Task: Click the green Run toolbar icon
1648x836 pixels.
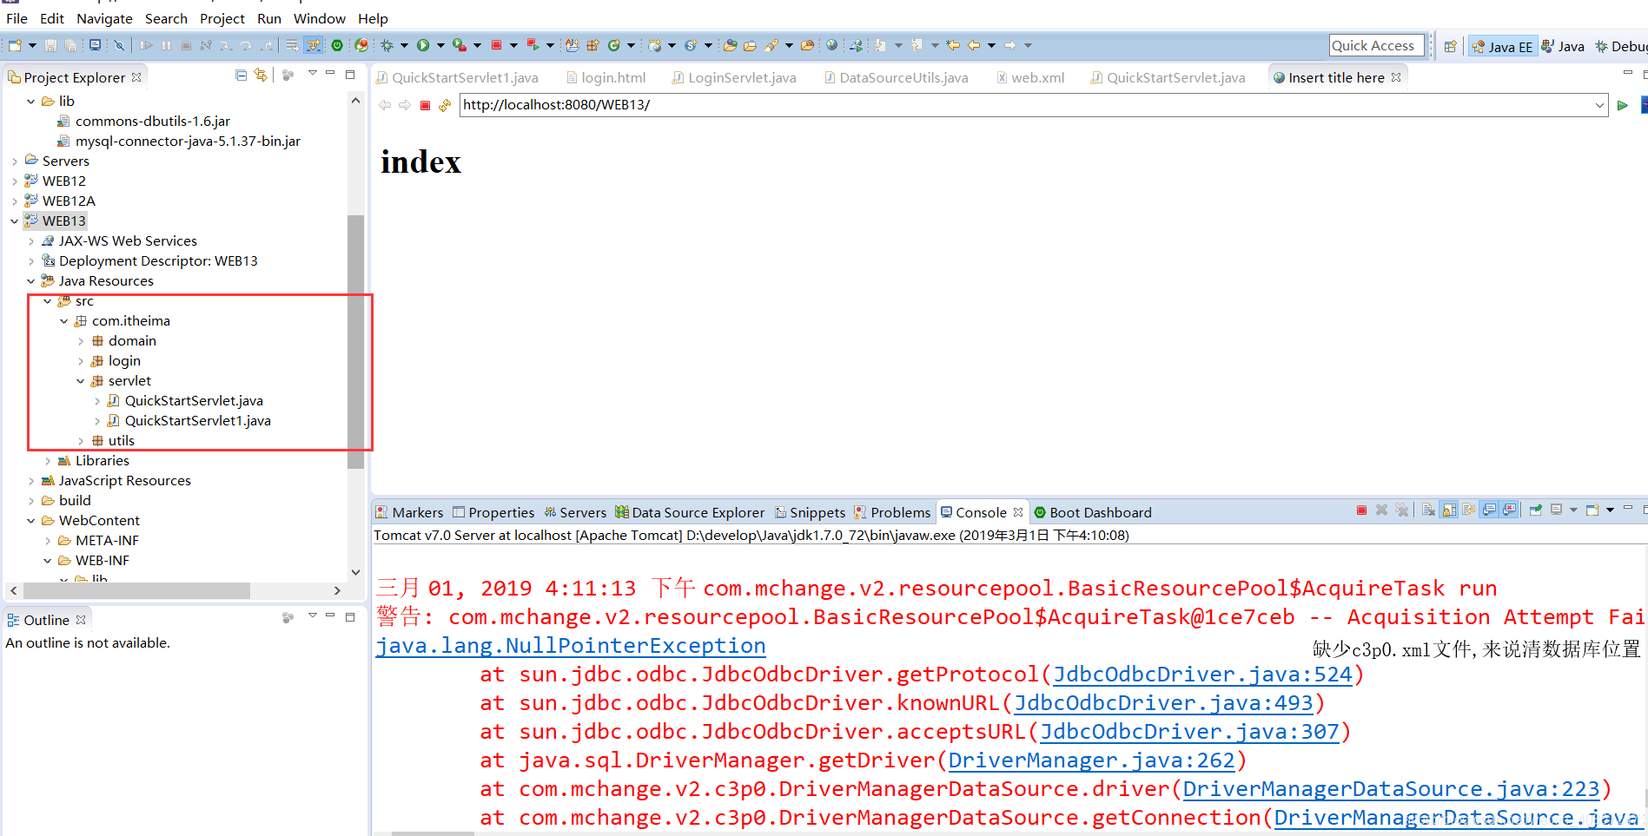Action: tap(423, 45)
